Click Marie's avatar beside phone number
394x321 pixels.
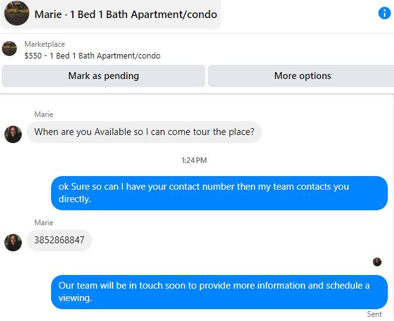pos(13,243)
